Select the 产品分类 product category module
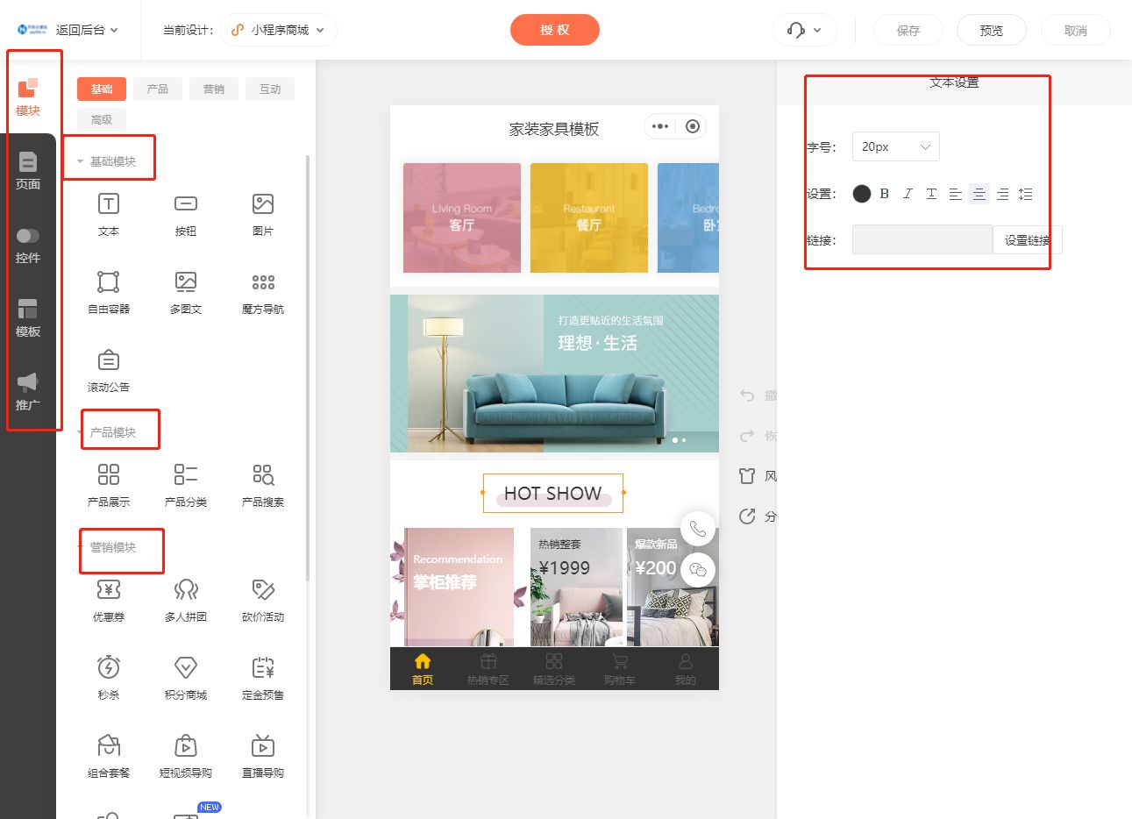The width and height of the screenshot is (1132, 819). (x=186, y=485)
